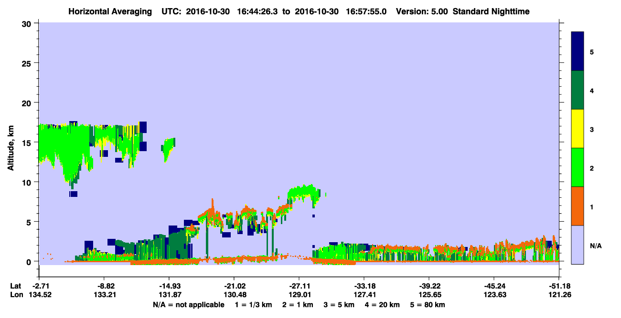Click the colorbar label '5'
This screenshot has height=318, width=621.
point(592,51)
